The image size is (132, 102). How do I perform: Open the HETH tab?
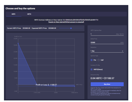[29, 14]
